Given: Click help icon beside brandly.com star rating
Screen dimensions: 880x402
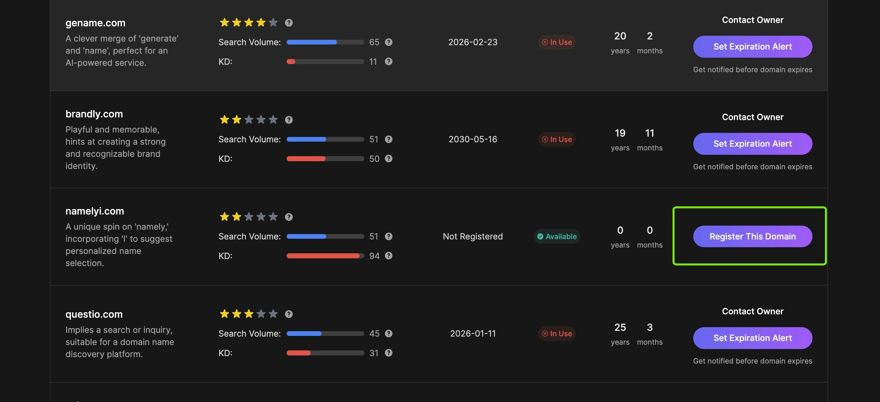Looking at the screenshot, I should point(289,120).
